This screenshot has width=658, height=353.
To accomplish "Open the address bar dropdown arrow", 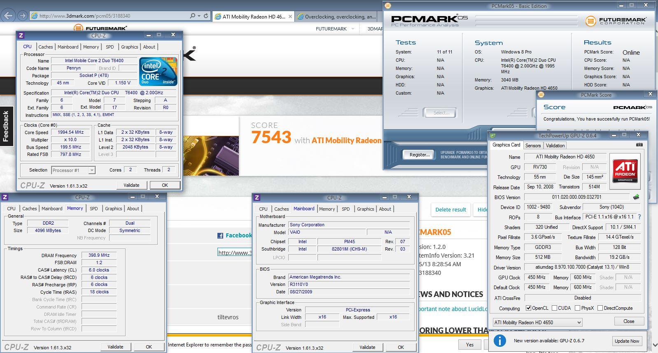I will tap(199, 16).
